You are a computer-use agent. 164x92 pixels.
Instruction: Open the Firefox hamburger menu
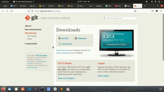coord(161,11)
